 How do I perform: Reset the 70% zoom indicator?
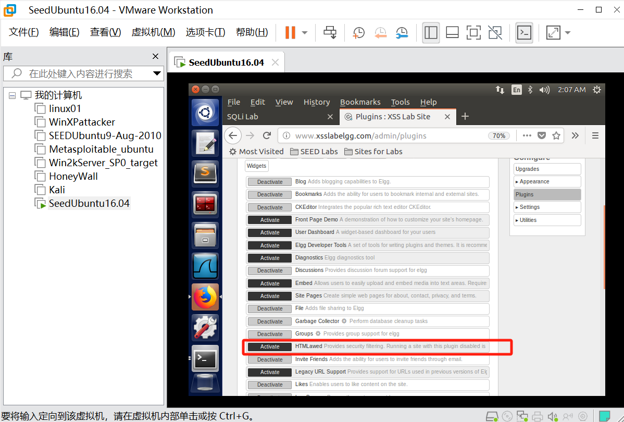point(499,136)
